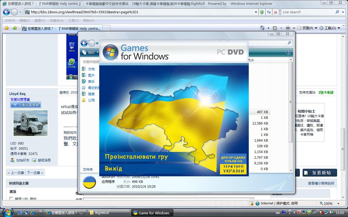Open the 100% zoom level dropdown
The image size is (348, 217).
(x=338, y=203)
